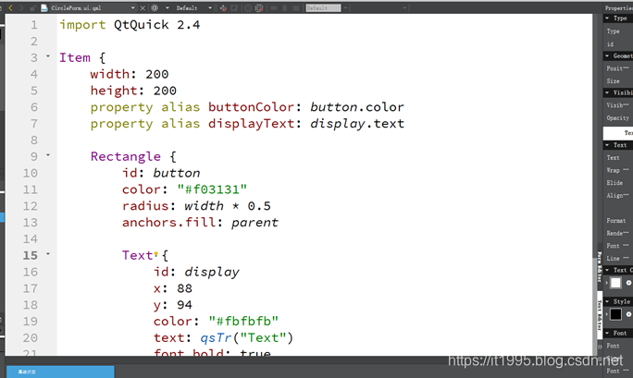Toggle the file lock icon
Viewport: 633px width, 378px height.
point(32,8)
